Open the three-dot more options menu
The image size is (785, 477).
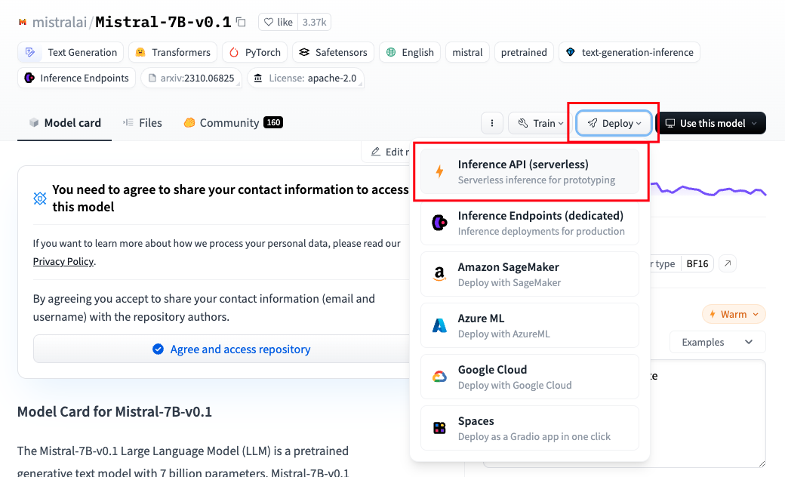[x=491, y=123]
